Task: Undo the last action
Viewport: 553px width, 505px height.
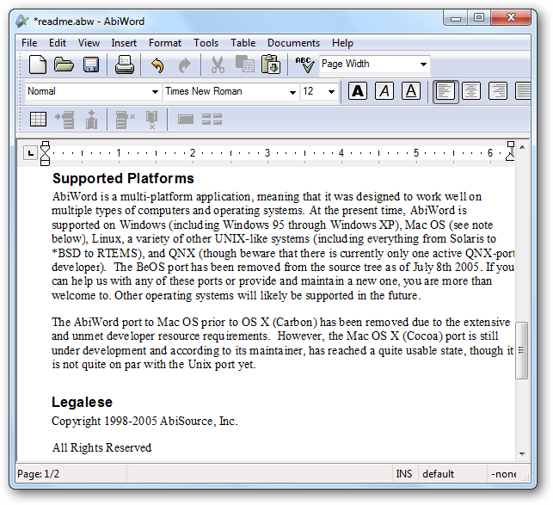Action: [157, 65]
